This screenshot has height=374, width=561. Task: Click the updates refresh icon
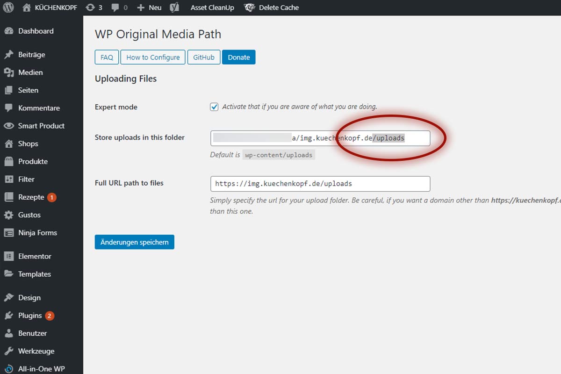point(90,7)
